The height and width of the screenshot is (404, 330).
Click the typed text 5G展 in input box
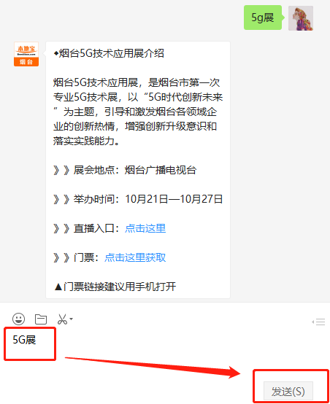24,340
